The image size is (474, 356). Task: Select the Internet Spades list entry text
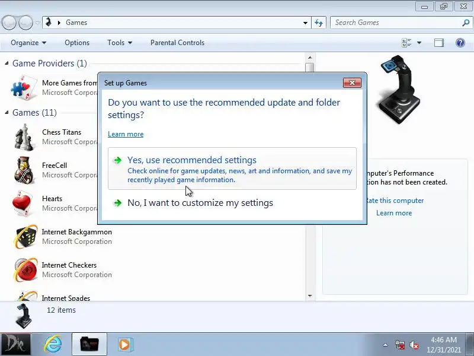point(66,298)
